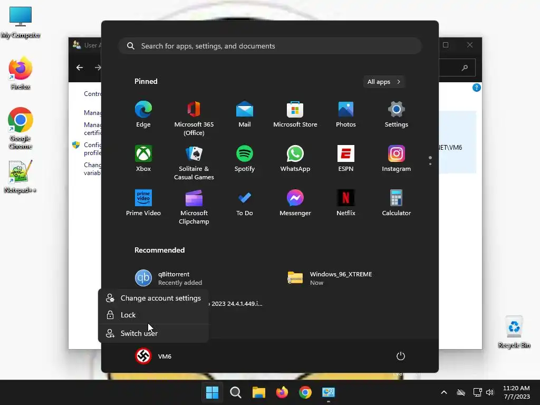Open the Calculator app
540x405 pixels.
click(x=397, y=203)
